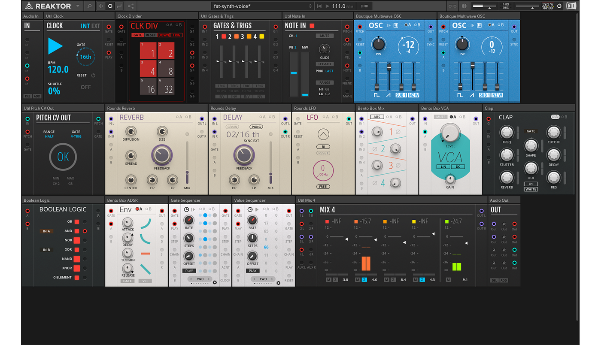
Task: Select the GATE tab on Clock Divider
Action: 138,35
